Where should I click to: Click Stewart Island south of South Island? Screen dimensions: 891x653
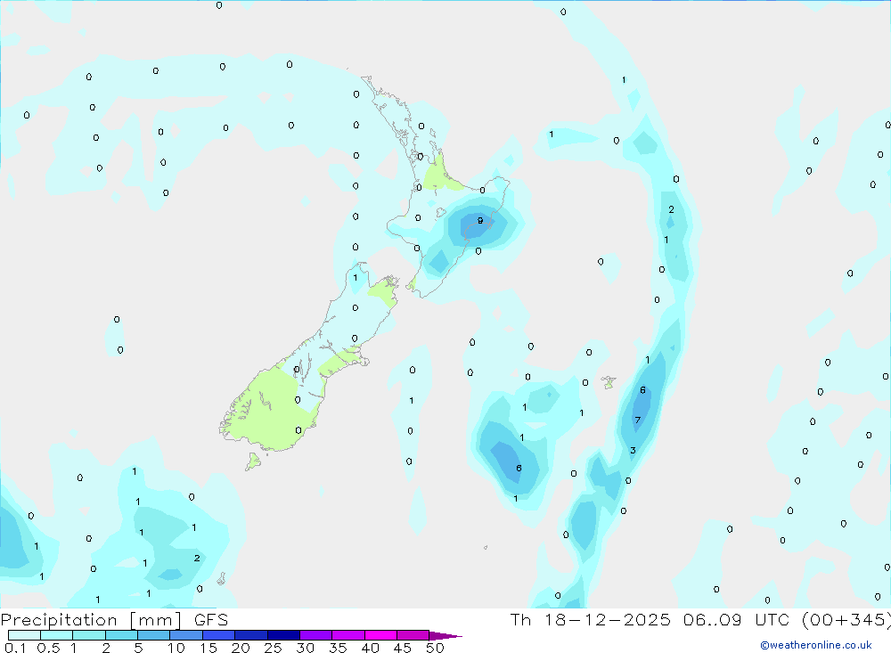[x=253, y=461]
